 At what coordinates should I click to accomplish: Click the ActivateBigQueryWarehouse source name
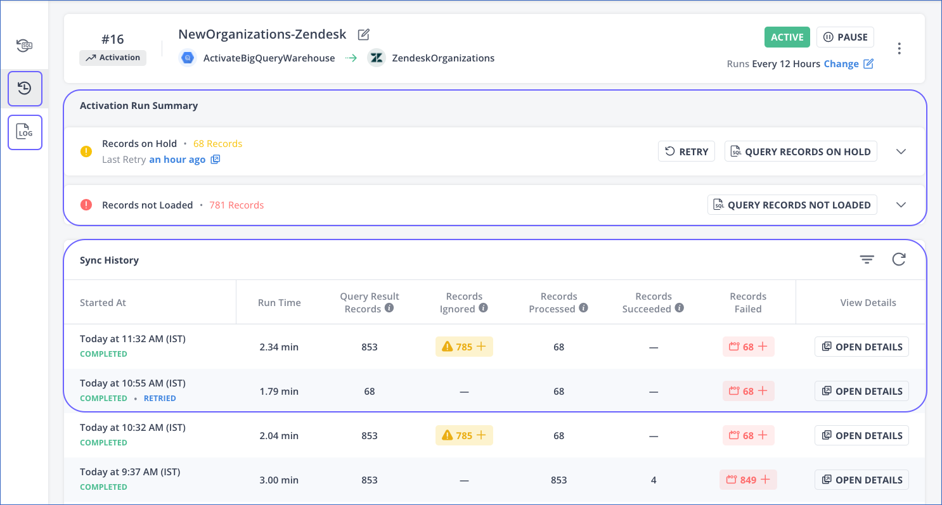tap(269, 58)
